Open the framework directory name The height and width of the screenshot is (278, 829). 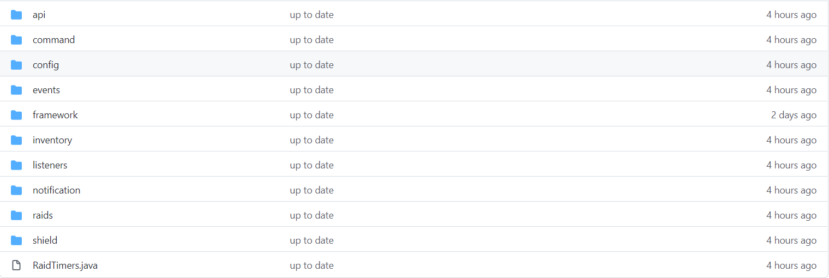55,115
